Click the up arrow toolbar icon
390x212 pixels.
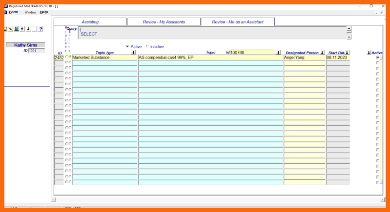22,29
